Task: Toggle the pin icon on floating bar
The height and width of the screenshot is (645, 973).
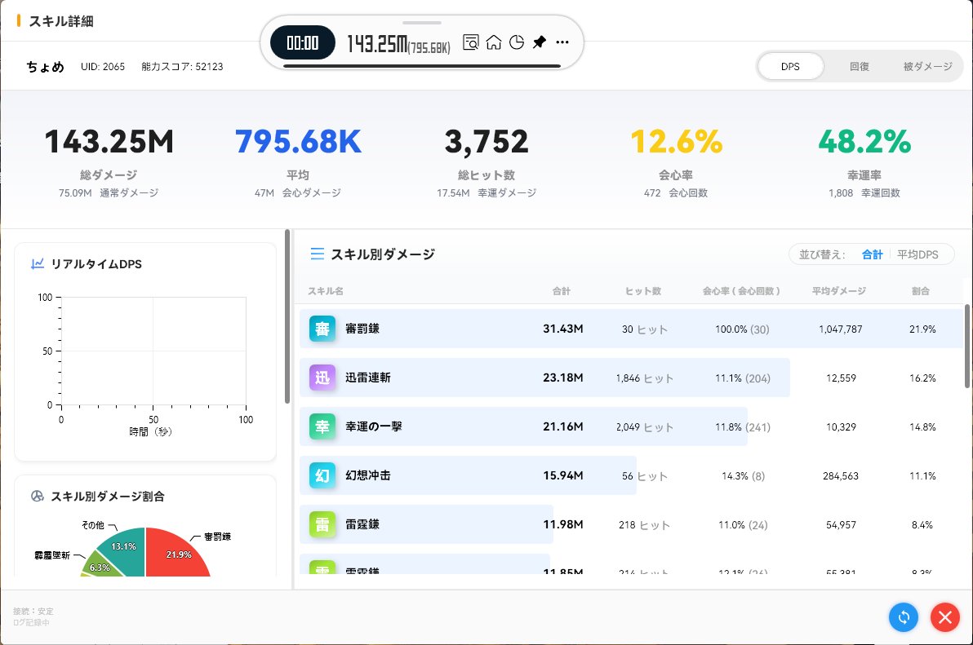Action: [x=540, y=42]
